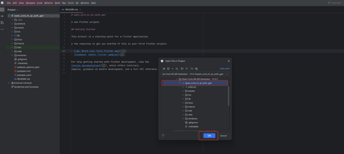344x154 pixels.
Task: Click the Android Studio logo in menu bar
Action: [2, 3]
